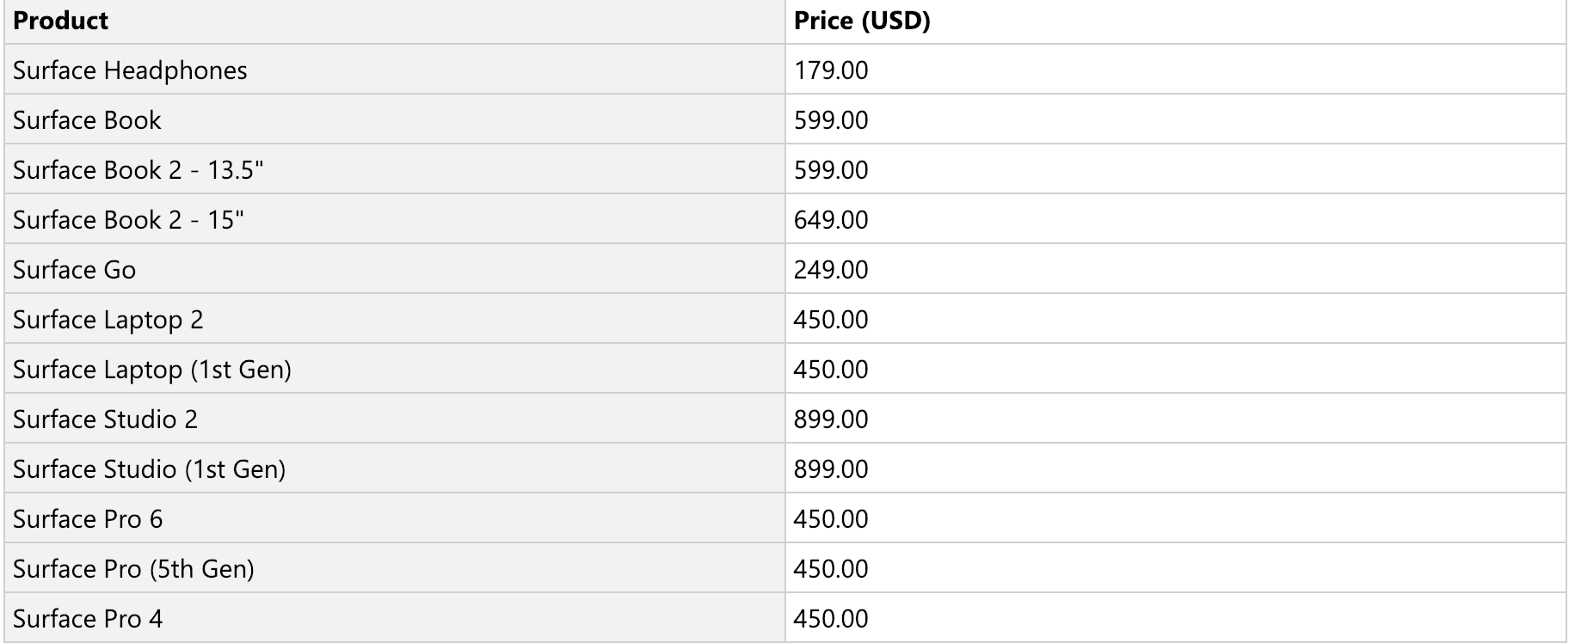Click Surface Studio (1st Gen) cell
Screen dimensions: 1569x643
coord(395,468)
